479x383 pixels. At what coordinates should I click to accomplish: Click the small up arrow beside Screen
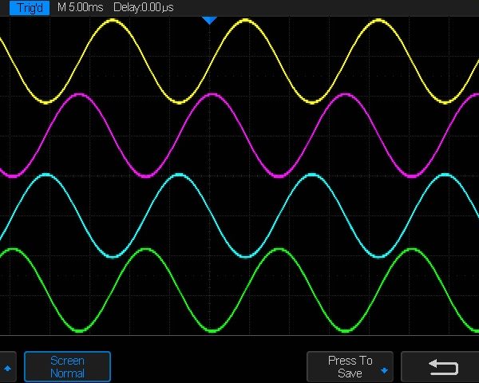pyautogui.click(x=9, y=368)
